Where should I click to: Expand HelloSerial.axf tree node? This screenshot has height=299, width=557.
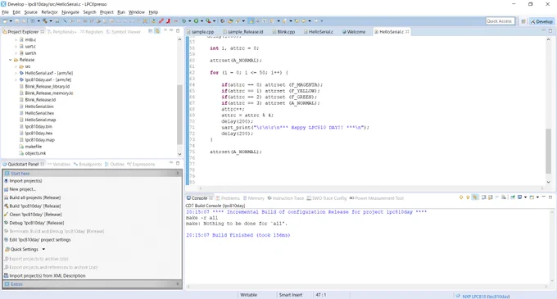pos(16,73)
